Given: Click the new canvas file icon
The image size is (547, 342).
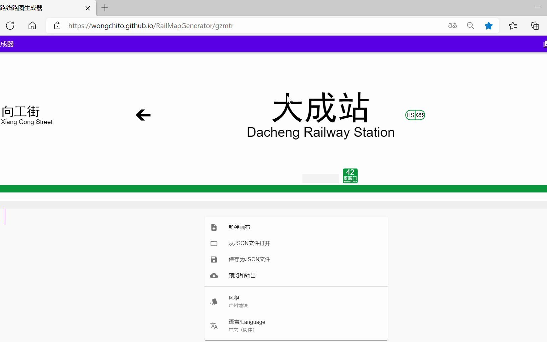Looking at the screenshot, I should click(x=214, y=227).
